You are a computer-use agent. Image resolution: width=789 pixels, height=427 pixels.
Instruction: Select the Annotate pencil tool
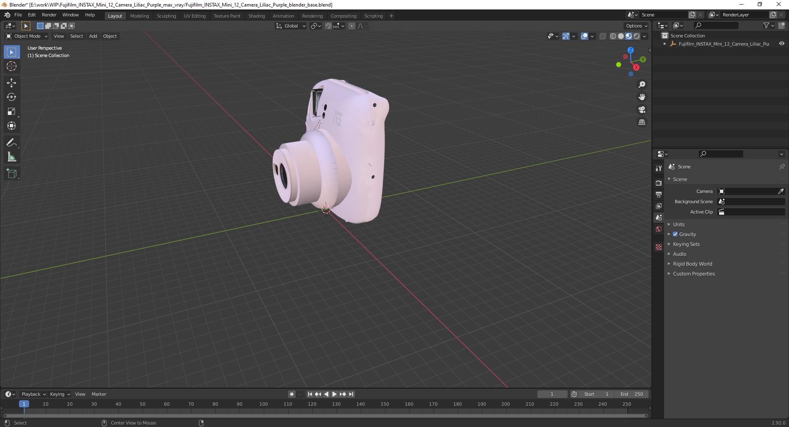tap(12, 143)
